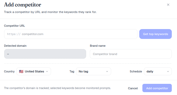Click the chevron arrow in the Country selector
Screen dimensions: 177x95
pyautogui.click(x=47, y=71)
